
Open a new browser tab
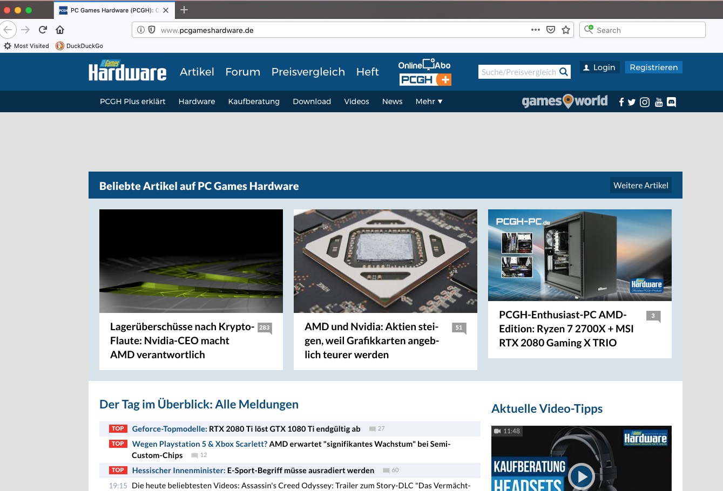coord(184,10)
